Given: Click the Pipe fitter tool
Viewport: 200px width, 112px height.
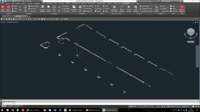Looking at the screenshot, I should click(x=97, y=6).
